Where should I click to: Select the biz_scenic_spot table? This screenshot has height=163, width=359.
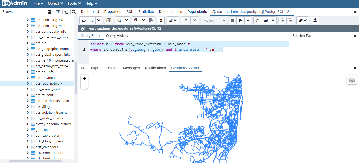click(48, 89)
